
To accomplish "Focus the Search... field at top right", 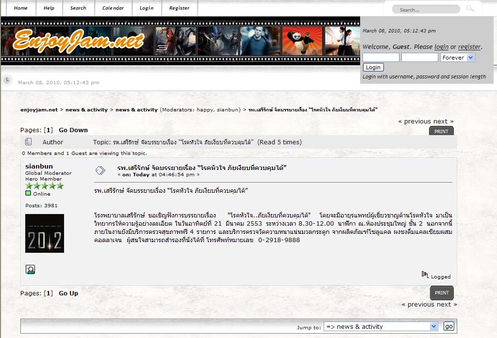I will pos(426,10).
